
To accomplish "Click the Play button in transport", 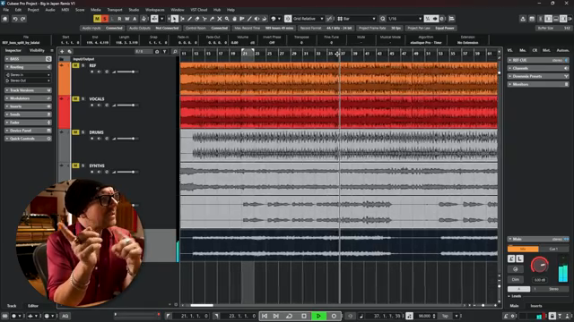I will point(318,316).
